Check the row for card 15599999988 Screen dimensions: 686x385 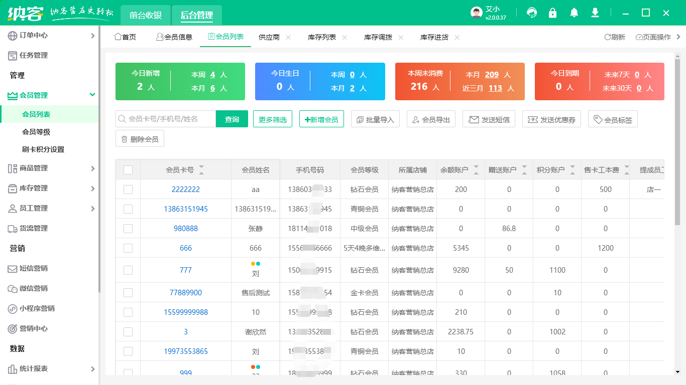128,312
